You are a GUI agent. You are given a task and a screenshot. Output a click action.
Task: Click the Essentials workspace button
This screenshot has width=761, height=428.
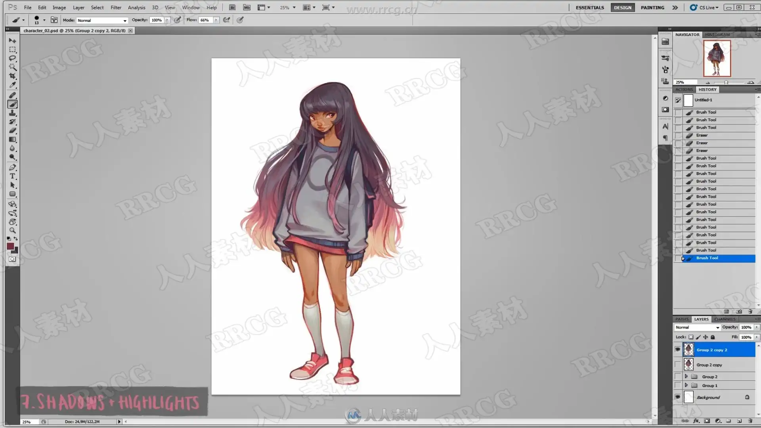coord(589,8)
